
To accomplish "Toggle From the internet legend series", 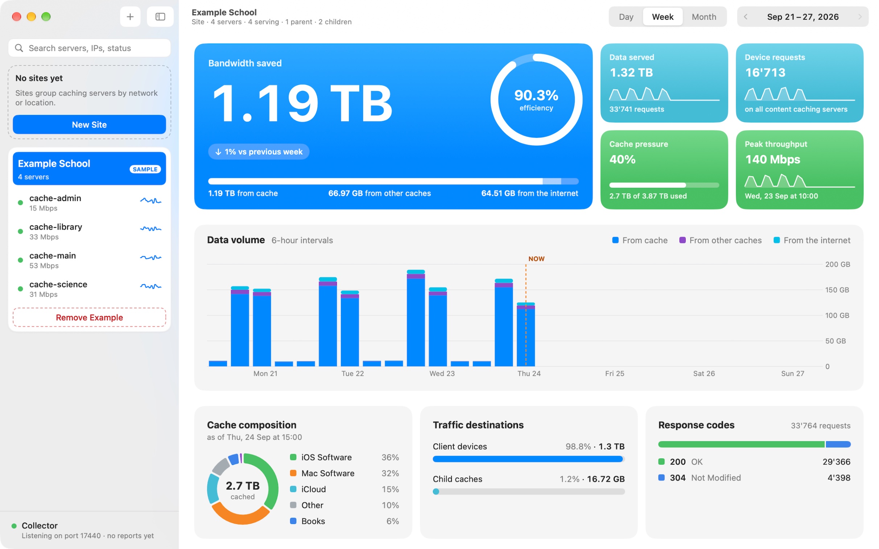I will (x=812, y=240).
